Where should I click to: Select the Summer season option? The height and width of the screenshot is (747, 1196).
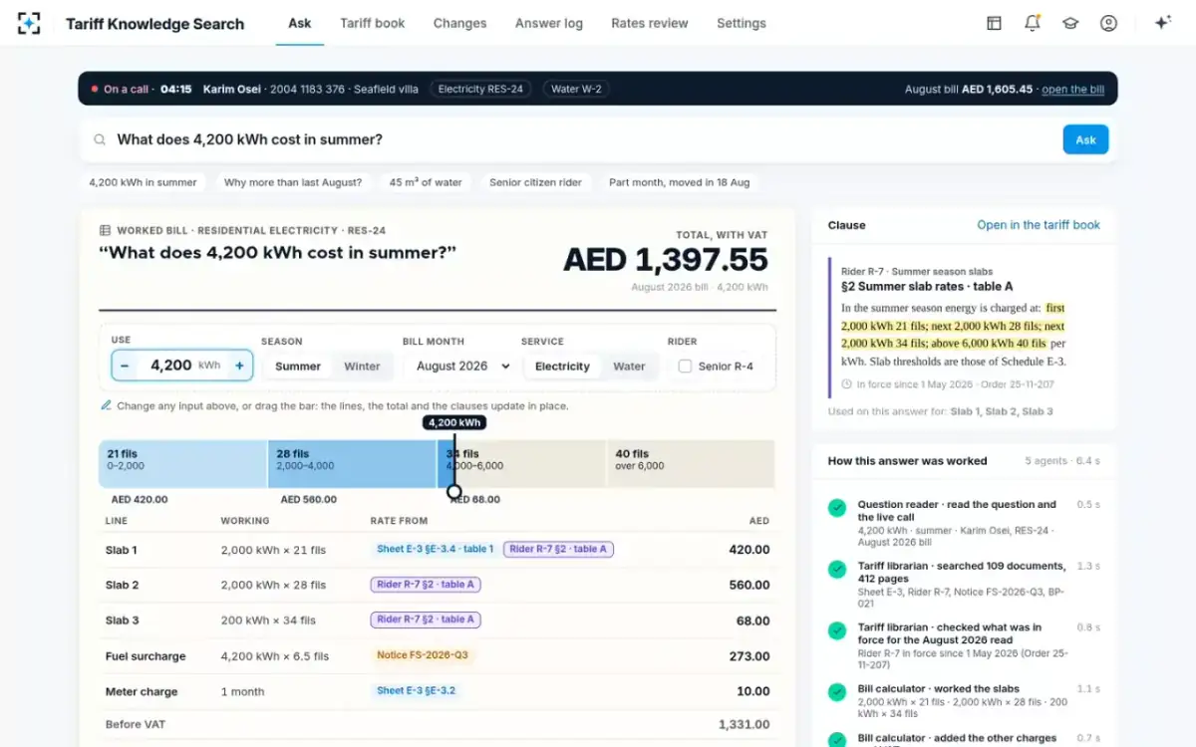pos(297,367)
